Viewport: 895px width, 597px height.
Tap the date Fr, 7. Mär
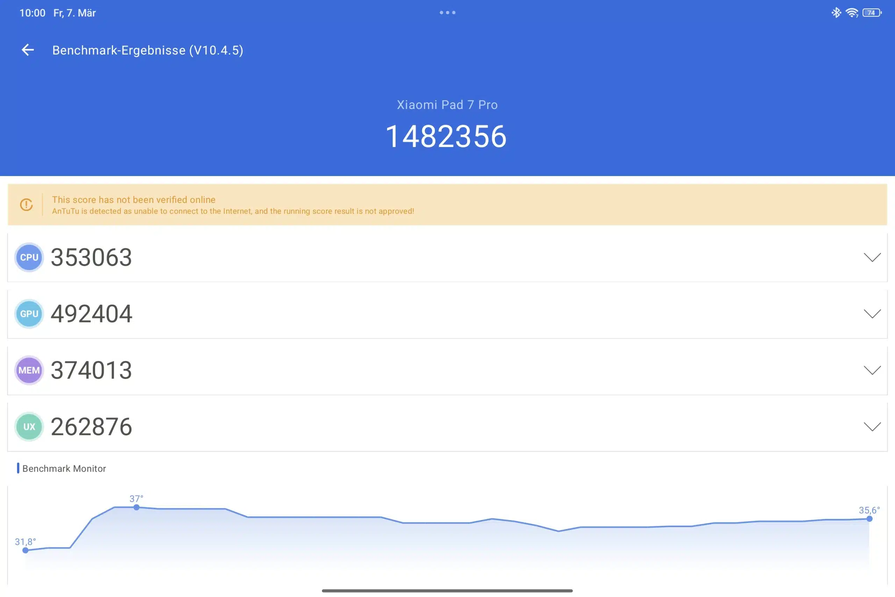click(x=75, y=13)
